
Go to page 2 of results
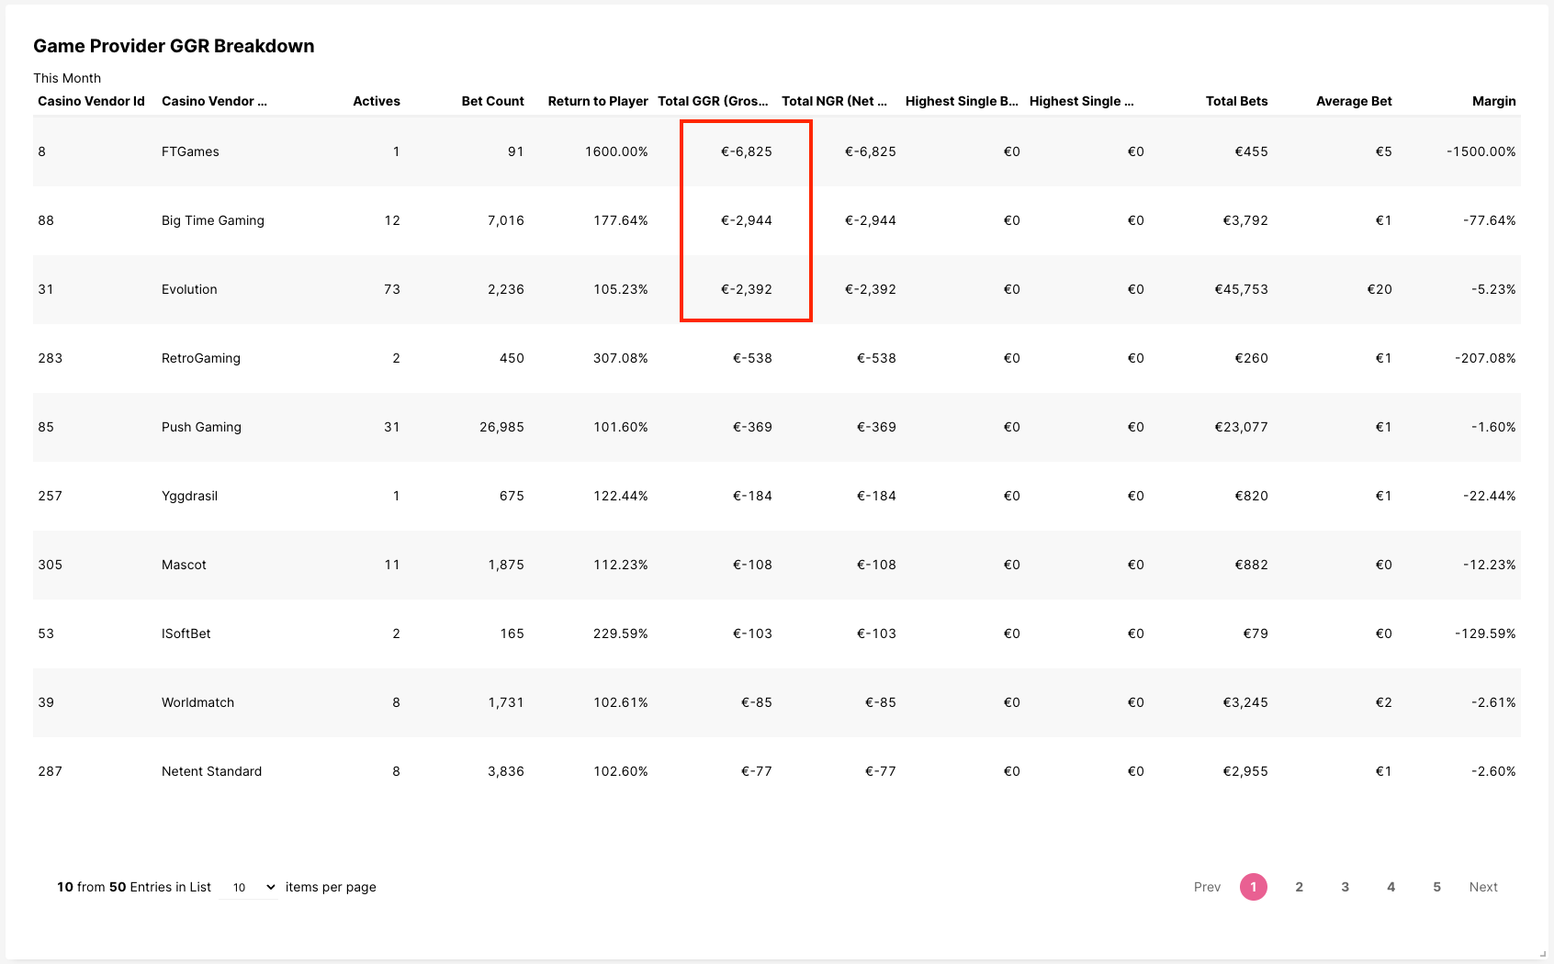[x=1299, y=887]
